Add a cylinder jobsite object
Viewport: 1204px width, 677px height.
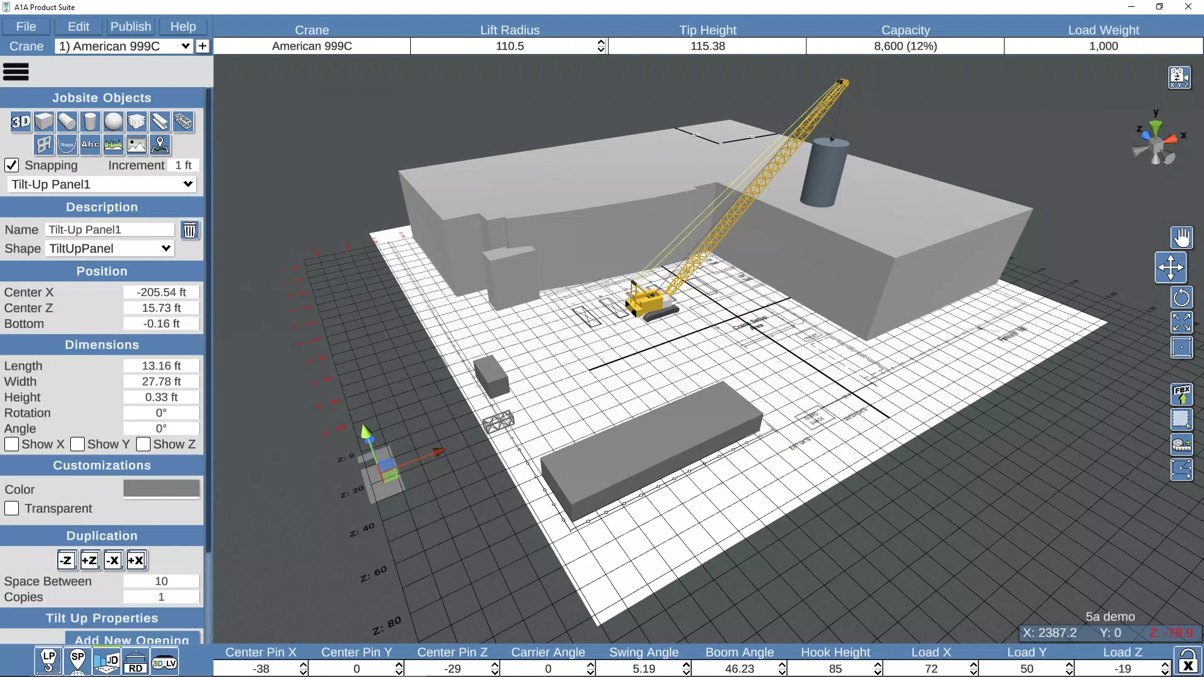click(90, 122)
